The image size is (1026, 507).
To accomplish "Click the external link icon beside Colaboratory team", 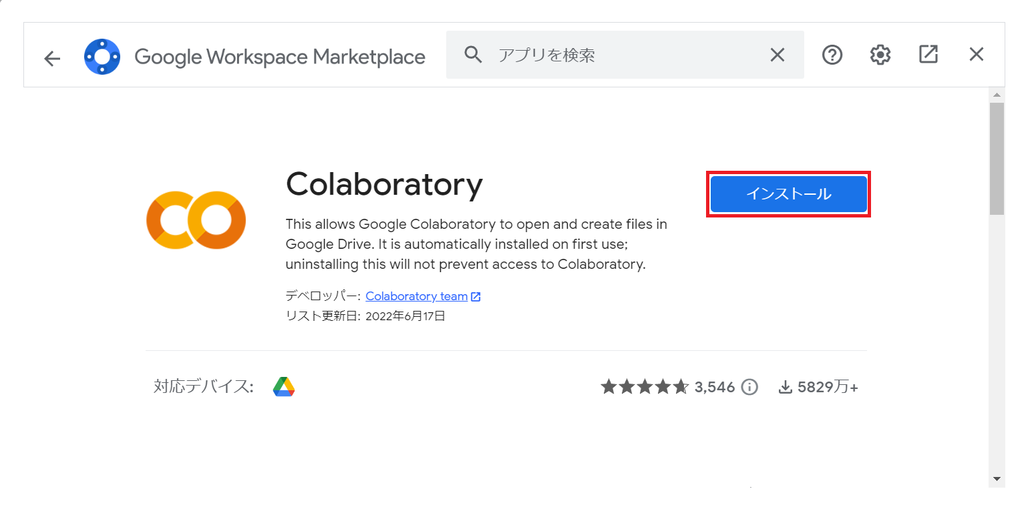I will pos(476,296).
